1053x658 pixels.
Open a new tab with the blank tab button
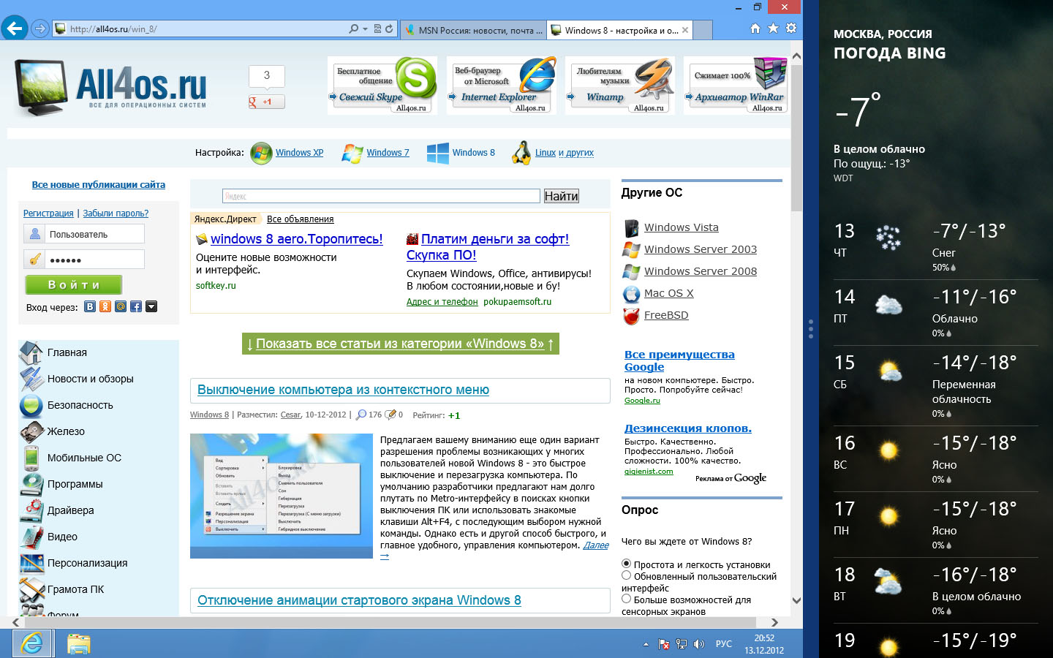tap(703, 30)
